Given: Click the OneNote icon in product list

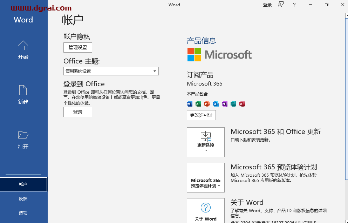Looking at the screenshot, I should 224,104.
